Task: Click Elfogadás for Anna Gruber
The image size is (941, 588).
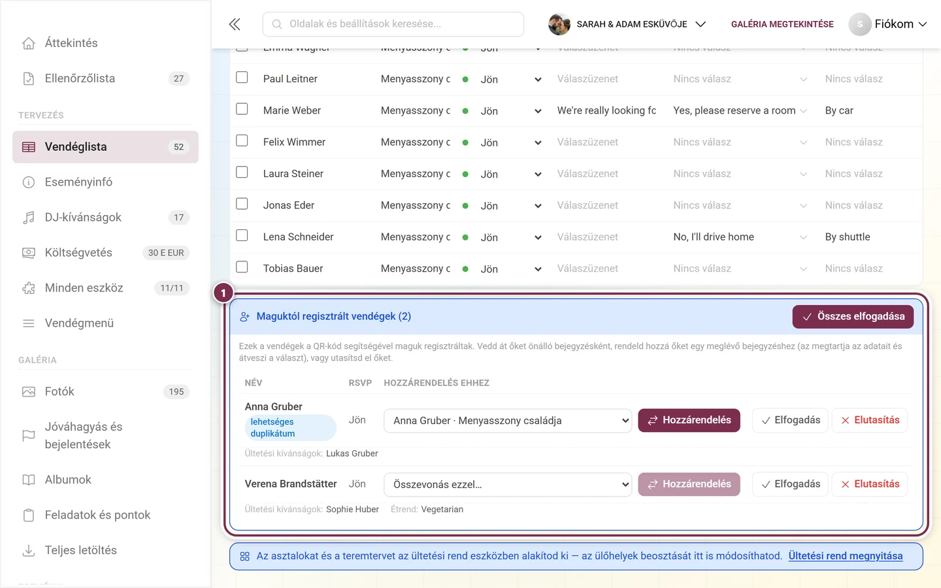Action: point(791,420)
